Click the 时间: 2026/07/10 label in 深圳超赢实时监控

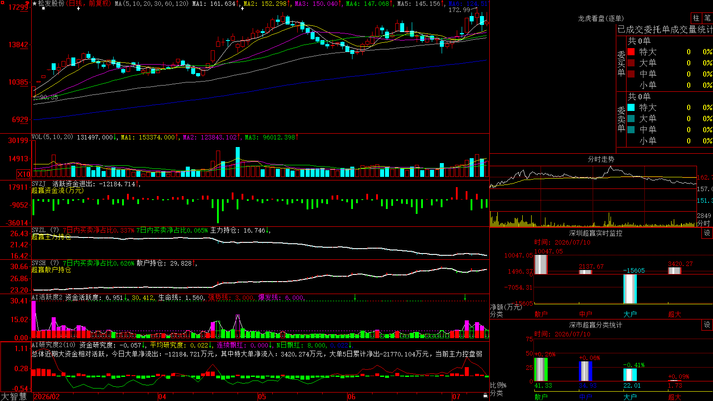pos(562,242)
